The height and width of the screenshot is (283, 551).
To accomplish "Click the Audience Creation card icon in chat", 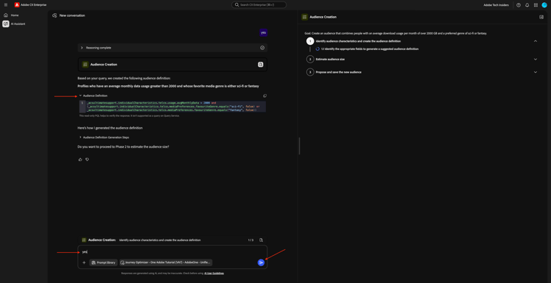I will [85, 65].
